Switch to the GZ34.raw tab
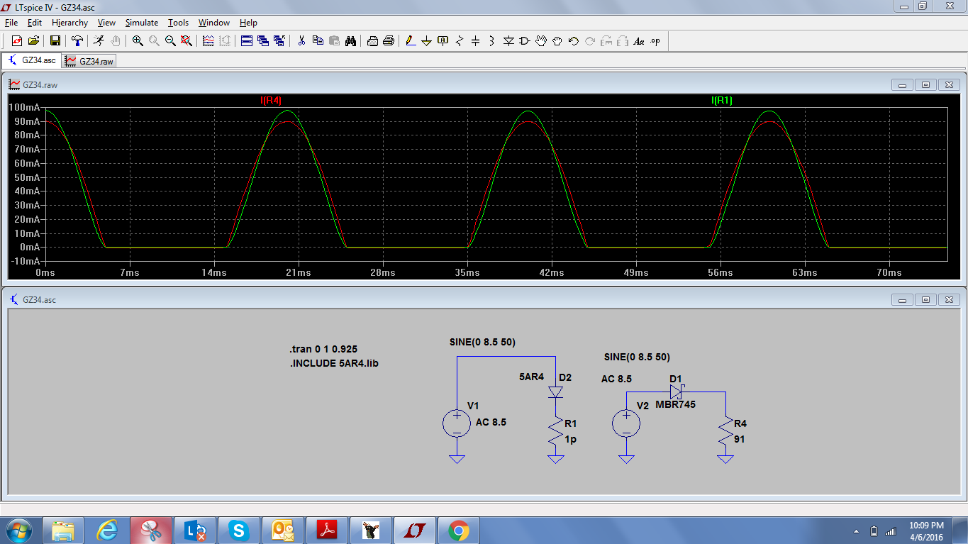Image resolution: width=968 pixels, height=544 pixels. [x=89, y=61]
